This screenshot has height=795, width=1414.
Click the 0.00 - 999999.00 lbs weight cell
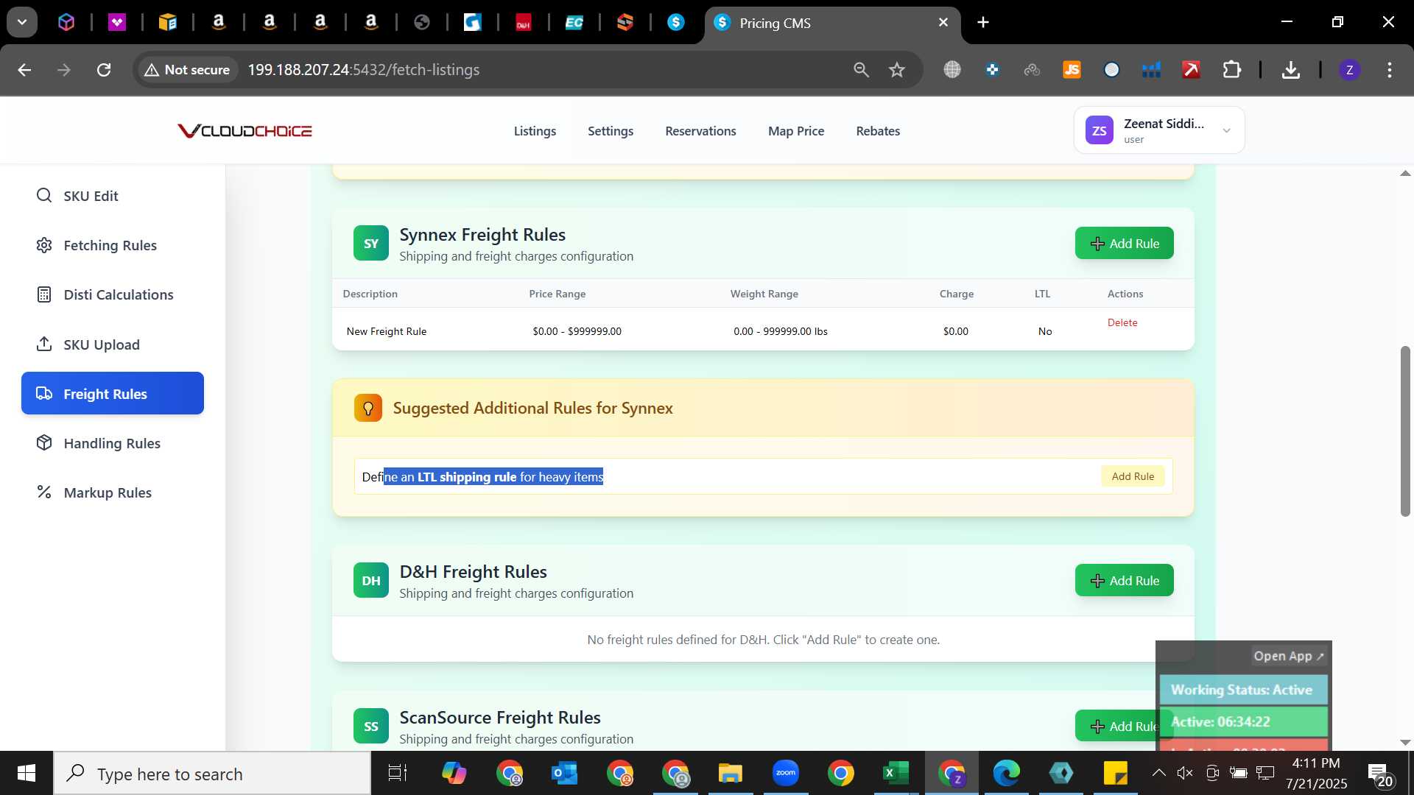point(780,331)
